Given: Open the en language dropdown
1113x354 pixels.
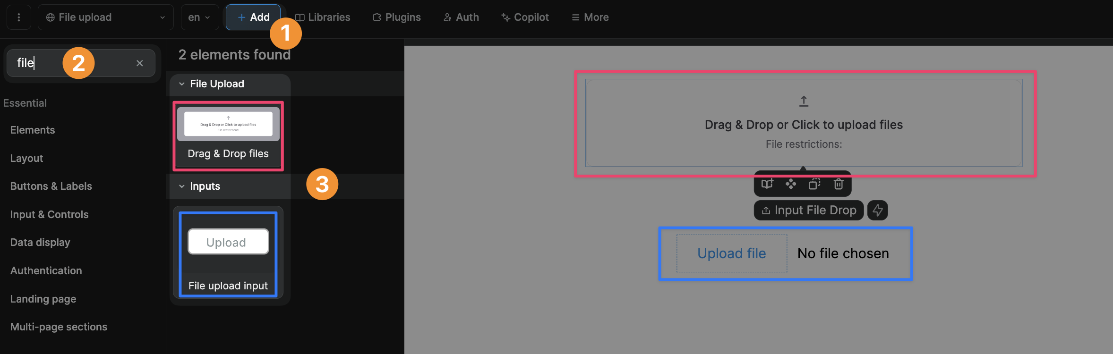Looking at the screenshot, I should [199, 17].
